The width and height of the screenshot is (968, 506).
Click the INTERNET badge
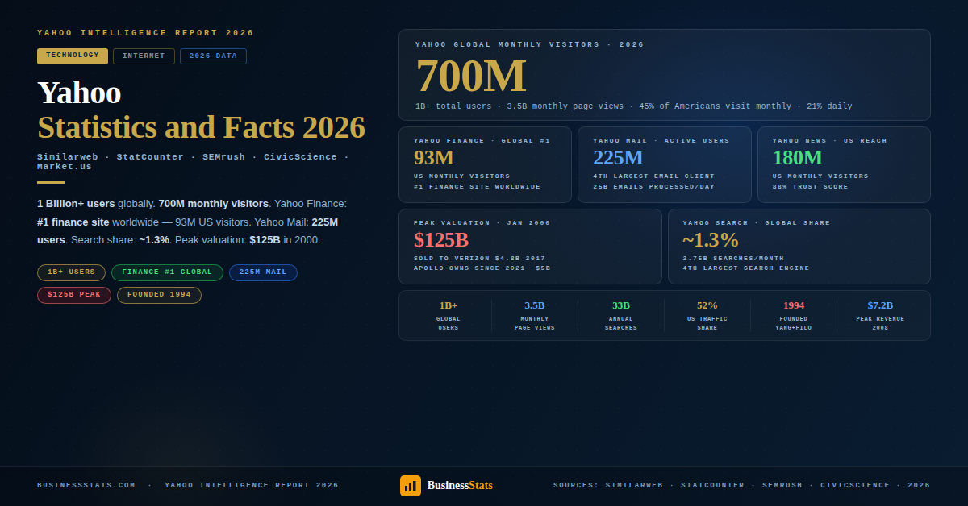(x=144, y=56)
